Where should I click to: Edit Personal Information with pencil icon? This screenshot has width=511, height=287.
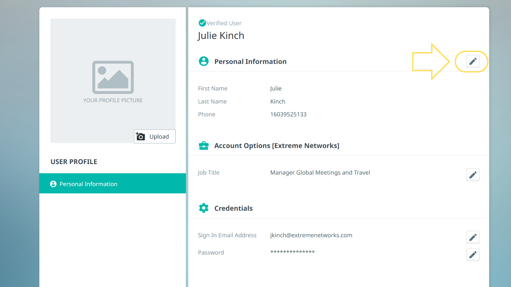pyautogui.click(x=473, y=61)
